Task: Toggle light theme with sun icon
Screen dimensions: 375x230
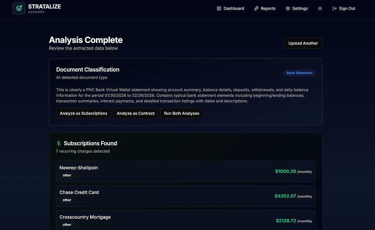Action: [x=320, y=8]
